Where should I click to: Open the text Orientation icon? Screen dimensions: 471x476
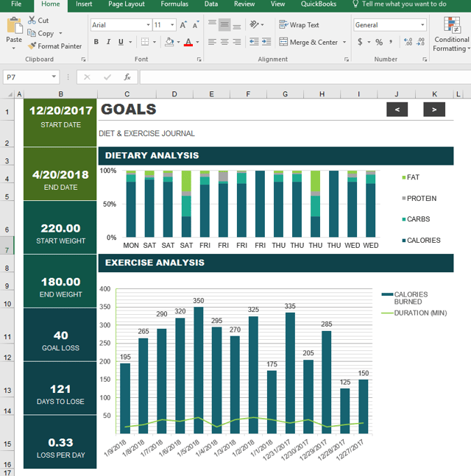(254, 24)
